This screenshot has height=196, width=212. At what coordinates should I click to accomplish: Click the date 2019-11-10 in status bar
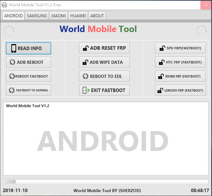[x=15, y=190]
